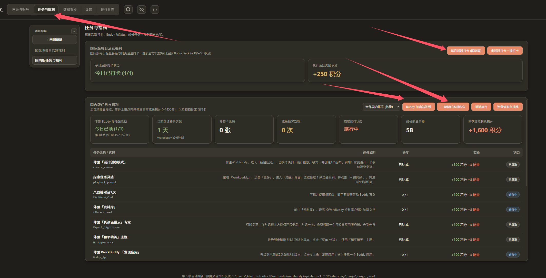Click 连登管家与抽奖 button
546x278 pixels.
[x=508, y=107]
